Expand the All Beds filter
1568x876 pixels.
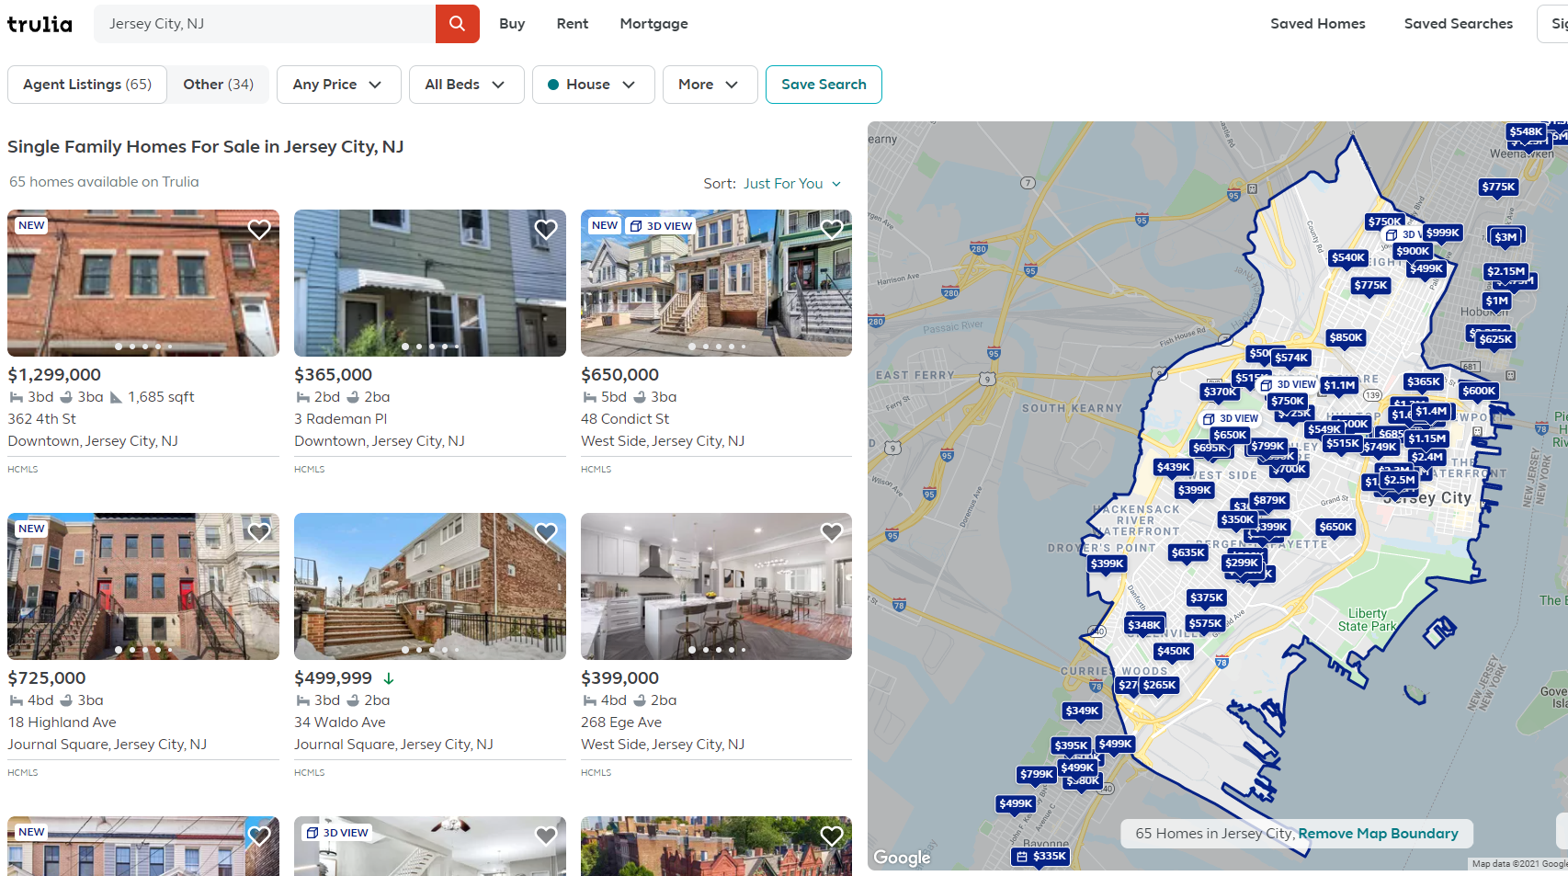tap(466, 85)
